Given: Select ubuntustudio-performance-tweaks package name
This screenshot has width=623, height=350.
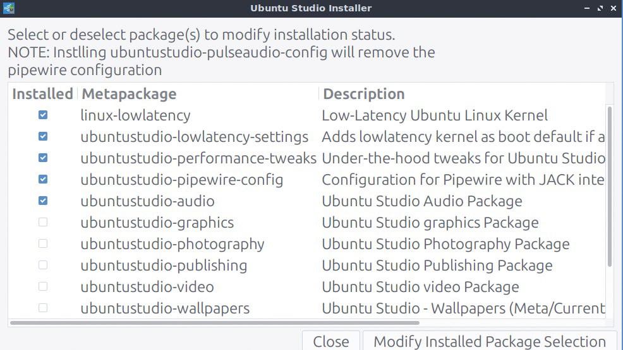Looking at the screenshot, I should [198, 158].
